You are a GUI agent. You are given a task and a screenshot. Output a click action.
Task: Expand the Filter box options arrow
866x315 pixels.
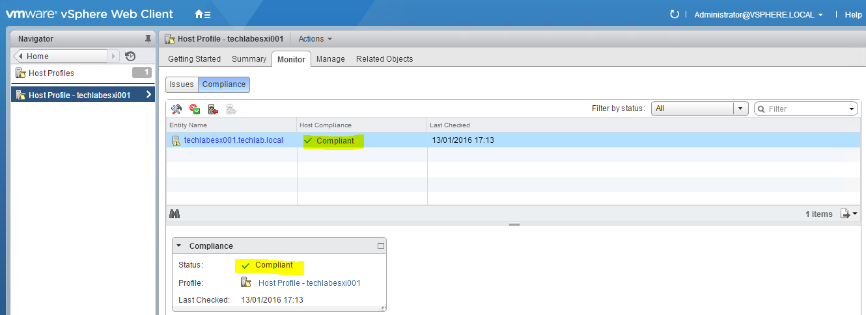pos(852,109)
